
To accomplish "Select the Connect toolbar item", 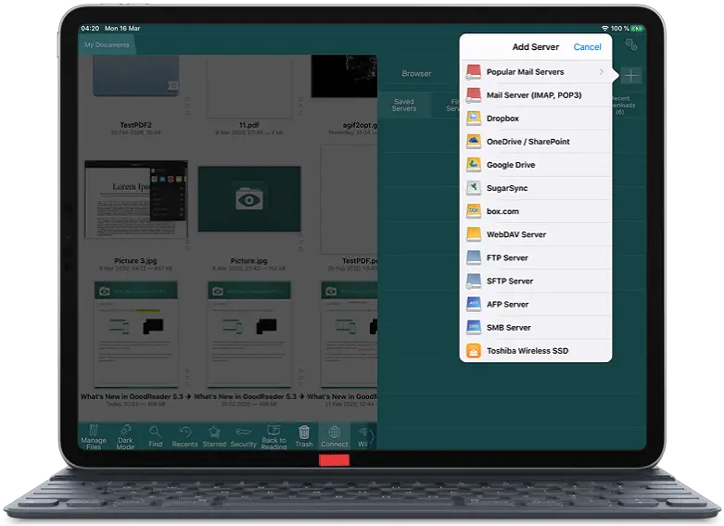I will [x=335, y=436].
